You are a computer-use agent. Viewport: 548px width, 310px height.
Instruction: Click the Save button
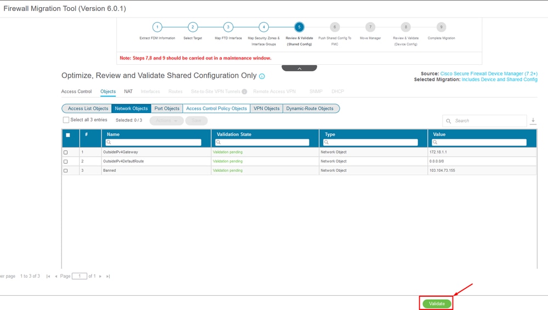click(196, 121)
